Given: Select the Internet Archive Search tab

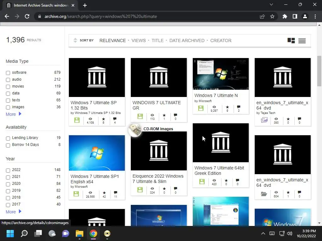Looking at the screenshot, I should pyautogui.click(x=40, y=6).
